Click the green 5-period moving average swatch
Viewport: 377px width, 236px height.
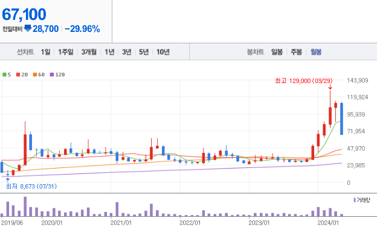coord(4,75)
